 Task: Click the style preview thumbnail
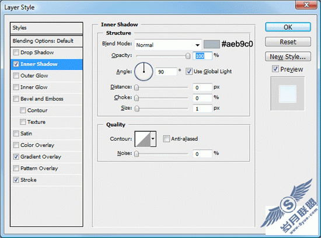pos(287,94)
